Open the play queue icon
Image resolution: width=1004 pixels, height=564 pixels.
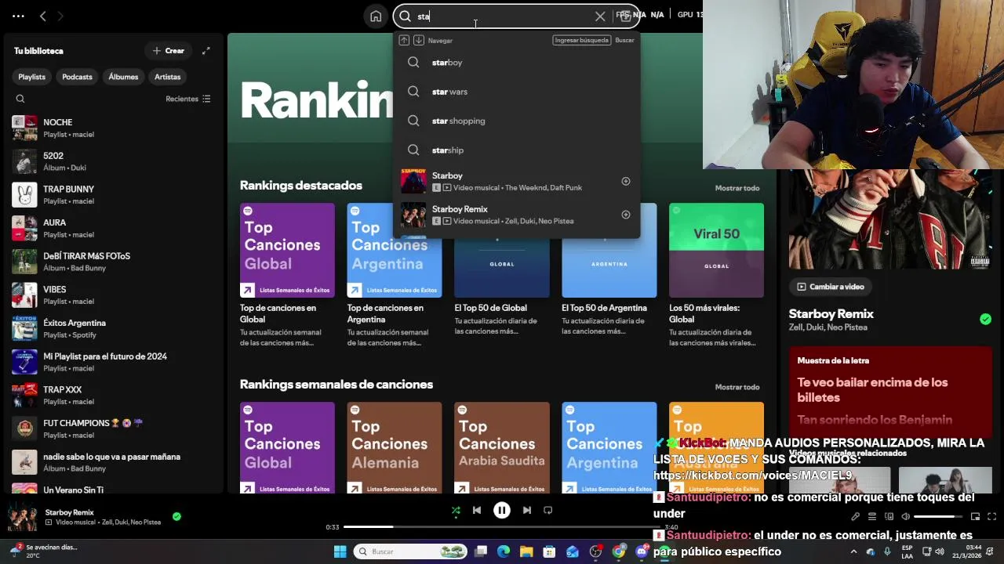coord(872,516)
